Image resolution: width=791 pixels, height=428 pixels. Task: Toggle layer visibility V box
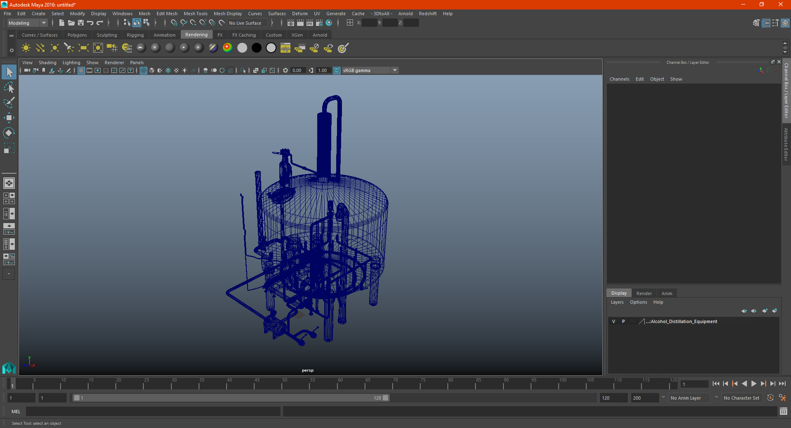[613, 321]
